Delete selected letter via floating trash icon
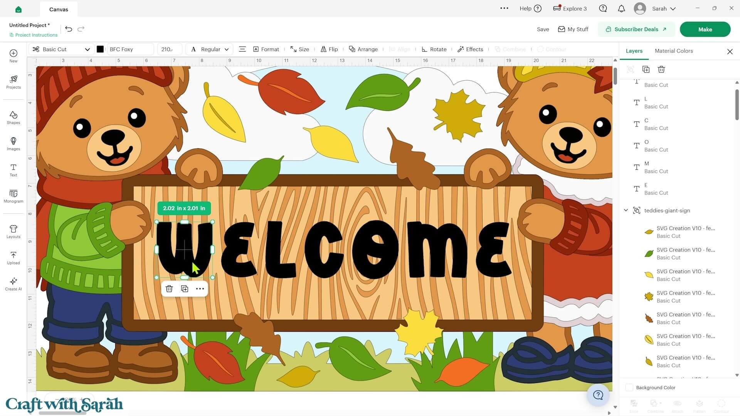The width and height of the screenshot is (740, 416). [169, 289]
